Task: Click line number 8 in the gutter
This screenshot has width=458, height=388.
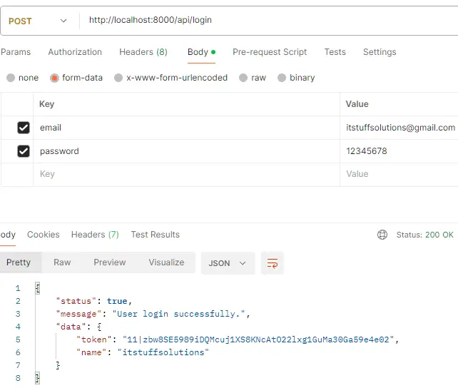Action: coord(18,378)
